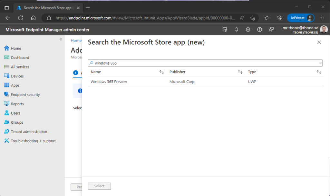The height and width of the screenshot is (196, 330).
Task: Click the windows 365 search field
Action: click(x=205, y=63)
